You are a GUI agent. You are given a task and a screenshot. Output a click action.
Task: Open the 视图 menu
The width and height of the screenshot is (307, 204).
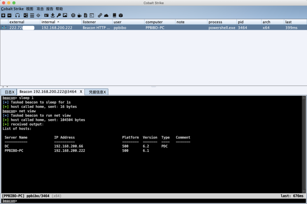(30, 9)
